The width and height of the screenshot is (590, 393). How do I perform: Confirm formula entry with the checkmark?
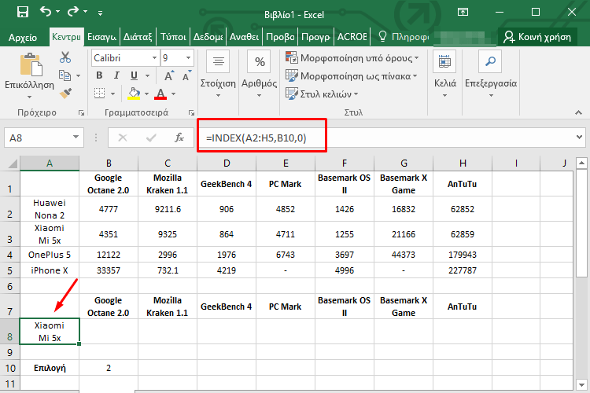pos(151,138)
